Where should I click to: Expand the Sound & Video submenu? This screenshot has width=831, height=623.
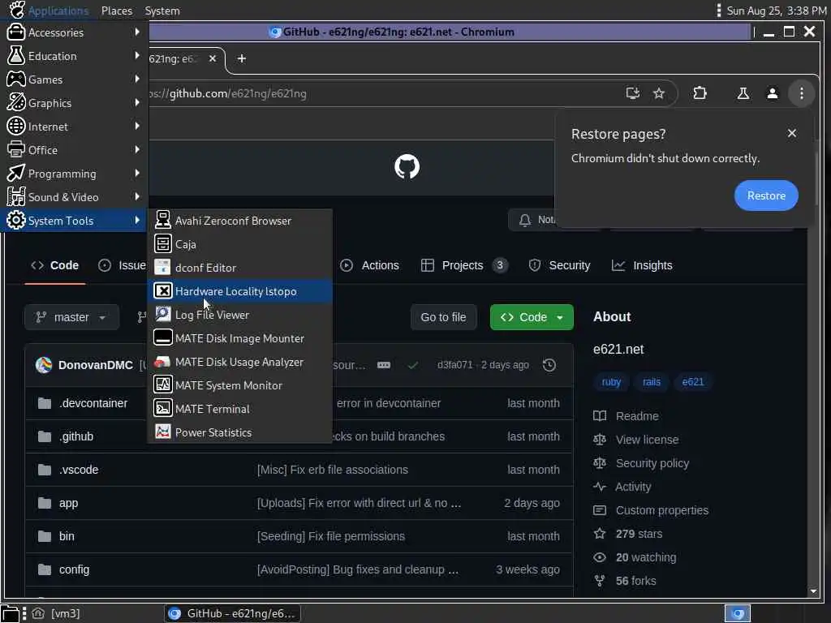pyautogui.click(x=74, y=197)
